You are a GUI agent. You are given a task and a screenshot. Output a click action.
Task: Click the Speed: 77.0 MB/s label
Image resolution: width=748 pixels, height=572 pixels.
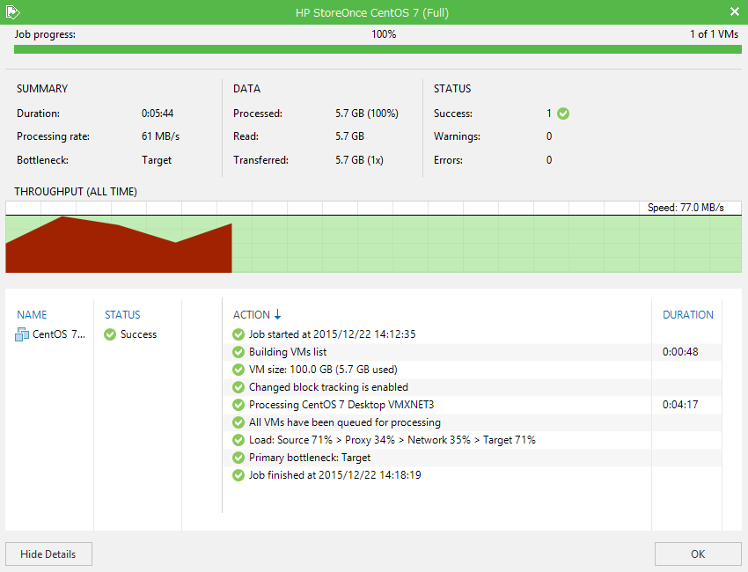pos(686,208)
